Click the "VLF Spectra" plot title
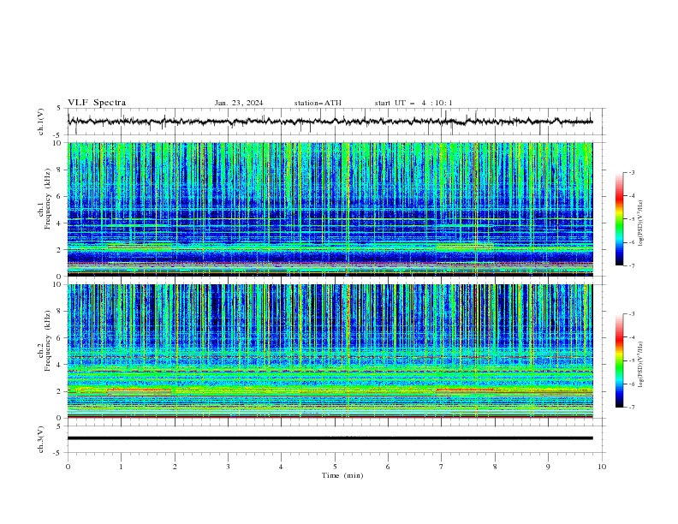The width and height of the screenshot is (678, 524). click(97, 103)
